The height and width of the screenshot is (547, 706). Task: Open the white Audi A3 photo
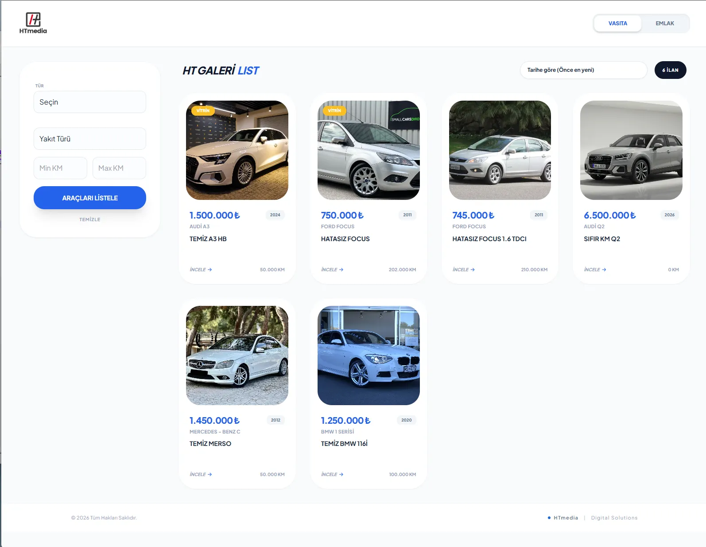(237, 150)
